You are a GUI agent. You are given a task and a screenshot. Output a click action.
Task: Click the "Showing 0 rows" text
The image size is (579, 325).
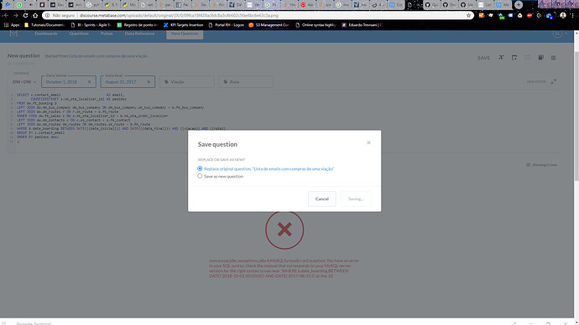(545, 165)
